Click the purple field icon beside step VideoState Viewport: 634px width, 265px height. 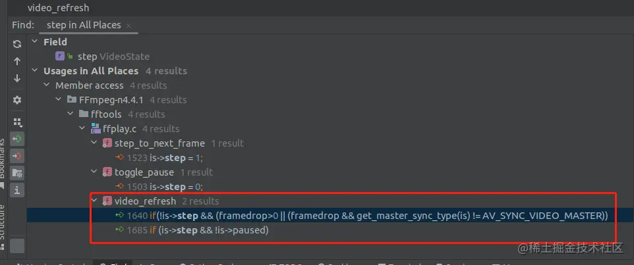[x=60, y=56]
